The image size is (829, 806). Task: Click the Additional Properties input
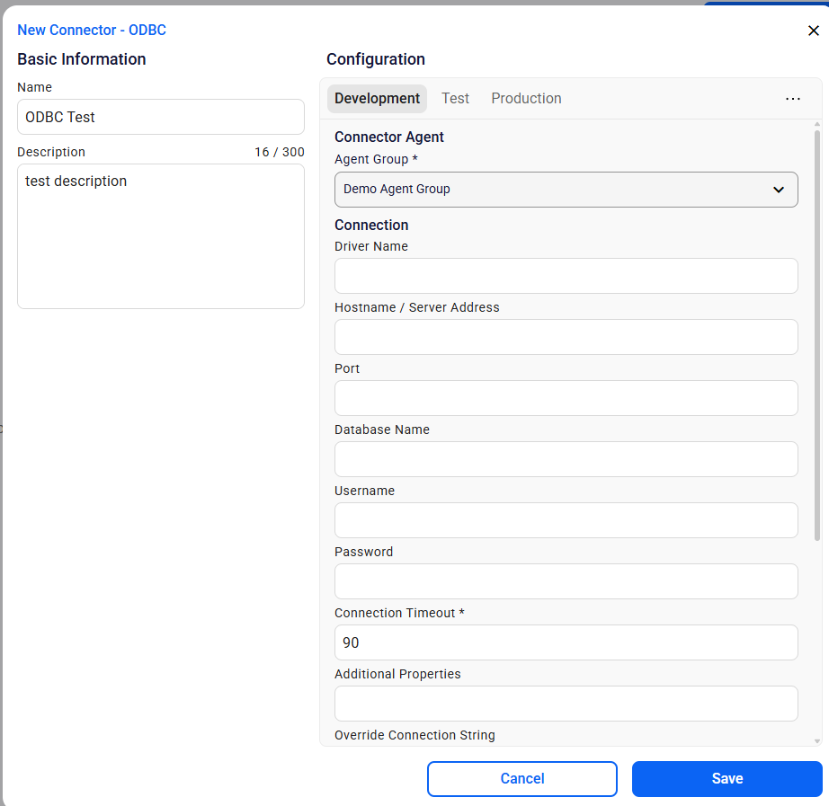click(566, 704)
